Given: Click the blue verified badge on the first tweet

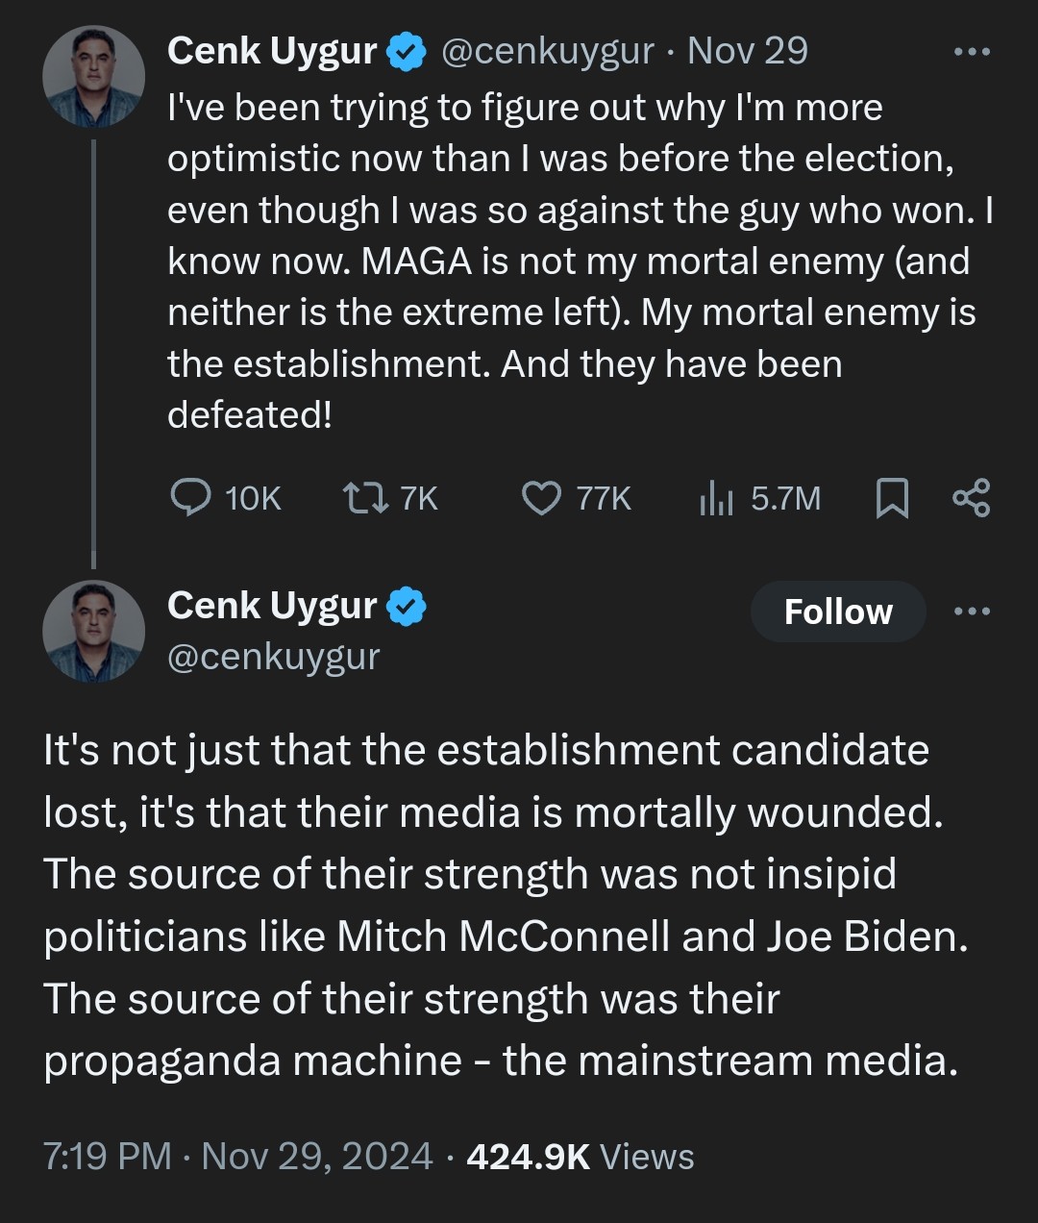Looking at the screenshot, I should (407, 52).
